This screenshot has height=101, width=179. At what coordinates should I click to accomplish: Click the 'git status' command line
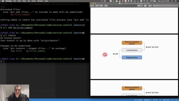[x=8, y=35]
